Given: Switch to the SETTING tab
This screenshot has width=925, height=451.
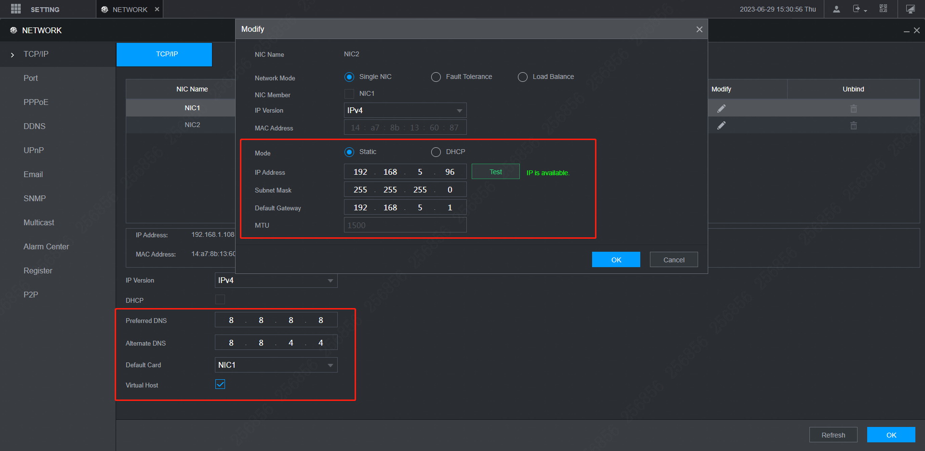Looking at the screenshot, I should 45,9.
